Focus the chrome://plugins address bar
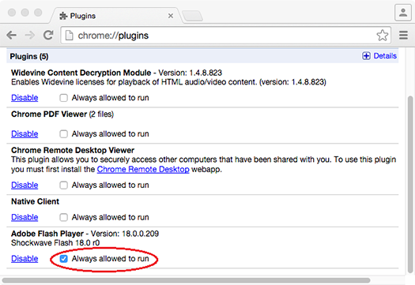 pyautogui.click(x=225, y=36)
